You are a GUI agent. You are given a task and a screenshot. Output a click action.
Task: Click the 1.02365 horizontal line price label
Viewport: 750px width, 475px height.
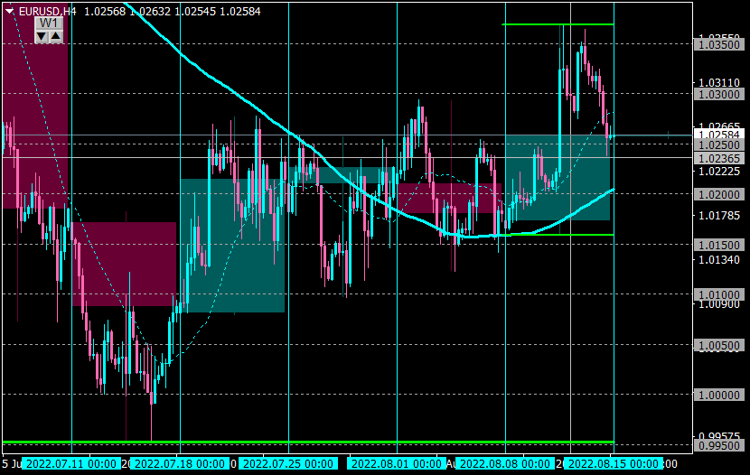719,158
